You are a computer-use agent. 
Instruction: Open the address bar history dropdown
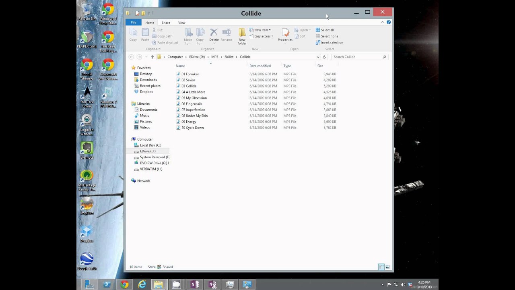(x=318, y=57)
